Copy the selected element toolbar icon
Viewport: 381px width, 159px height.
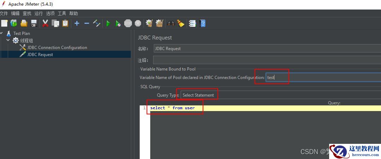(x=55, y=23)
